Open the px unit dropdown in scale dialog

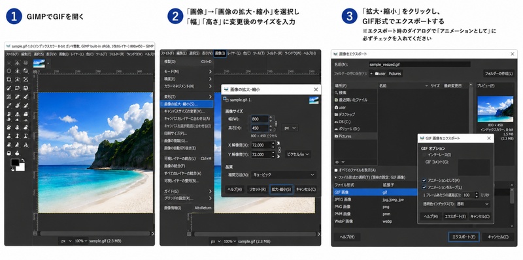tap(290, 128)
